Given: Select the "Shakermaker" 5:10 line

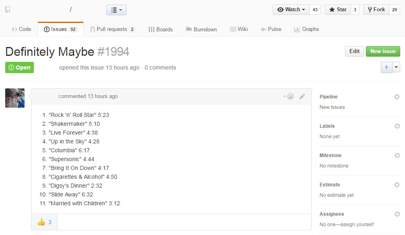Looking at the screenshot, I should tap(74, 124).
